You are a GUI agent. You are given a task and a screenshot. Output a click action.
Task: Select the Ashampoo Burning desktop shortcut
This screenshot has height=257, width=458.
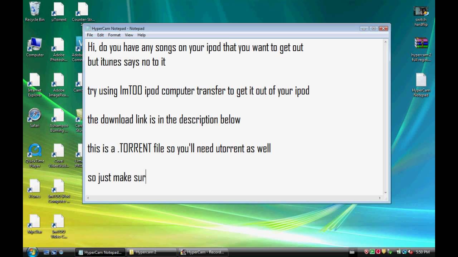[x=59, y=120]
